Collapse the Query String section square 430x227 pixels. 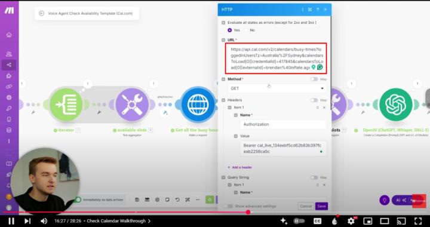[x=223, y=177]
